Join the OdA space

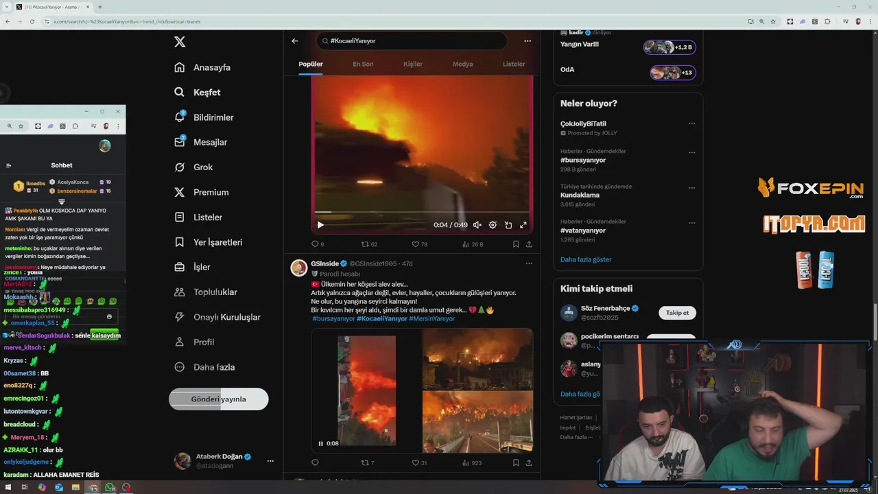[x=672, y=73]
